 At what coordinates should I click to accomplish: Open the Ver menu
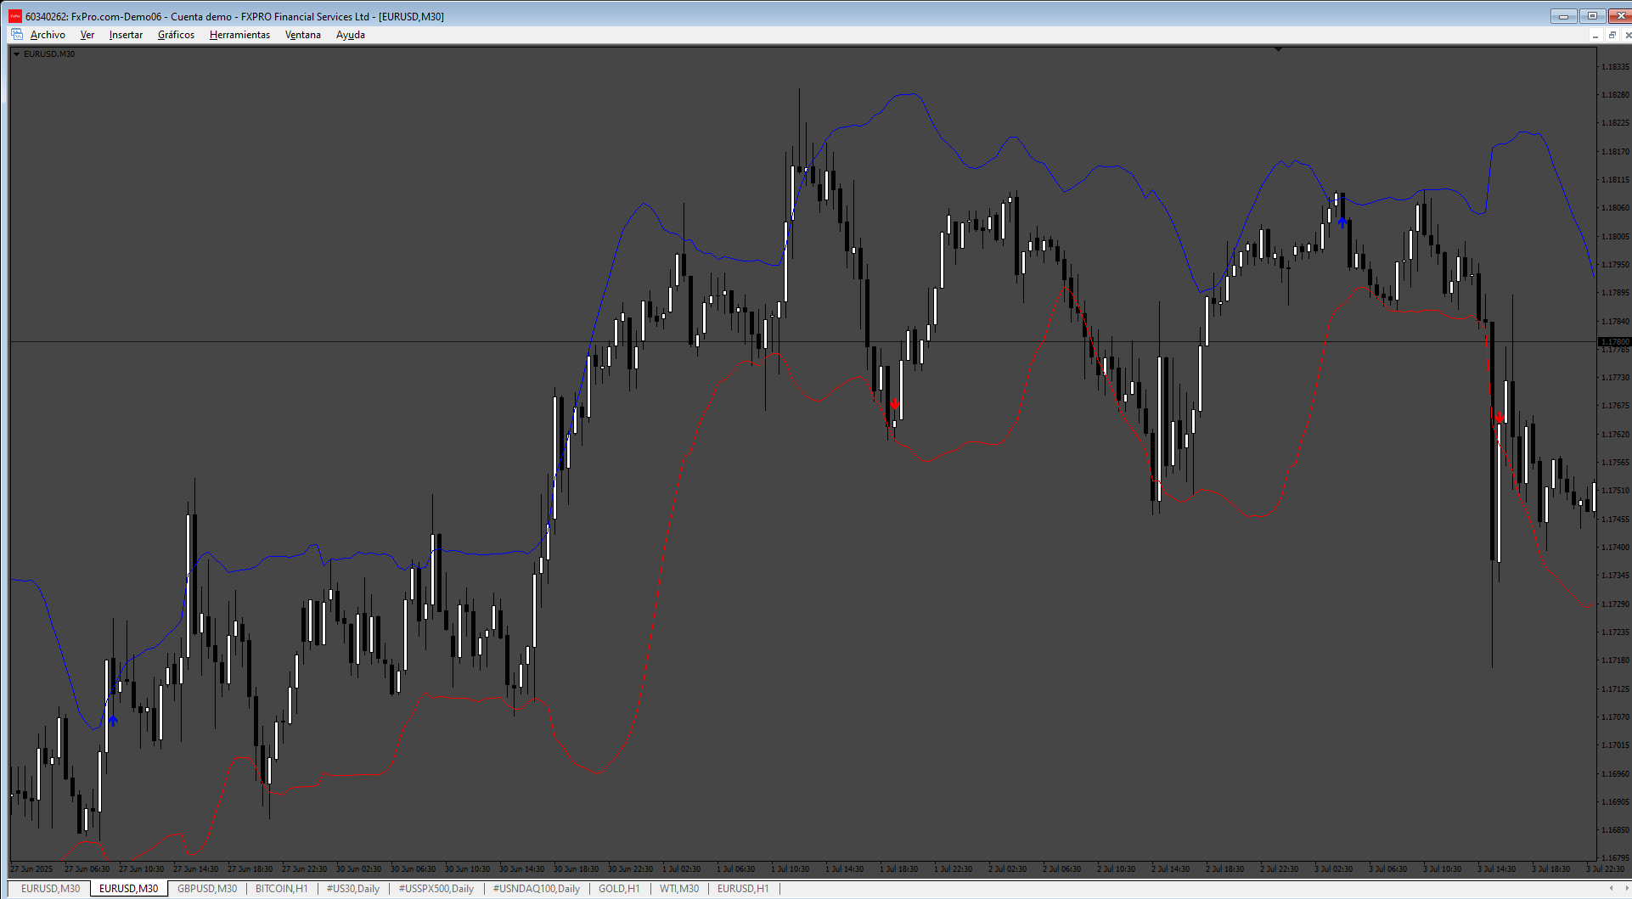click(x=87, y=35)
